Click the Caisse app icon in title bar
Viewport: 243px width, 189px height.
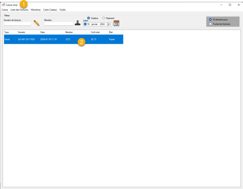pos(3,5)
